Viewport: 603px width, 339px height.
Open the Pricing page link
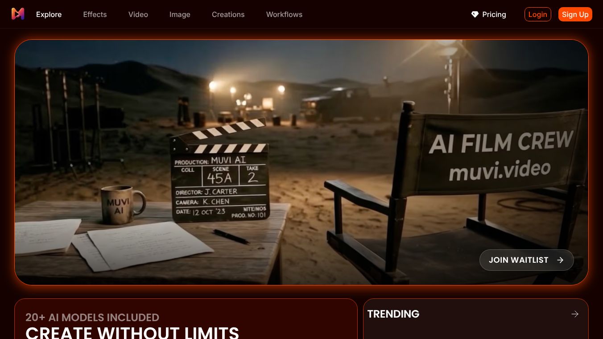489,14
